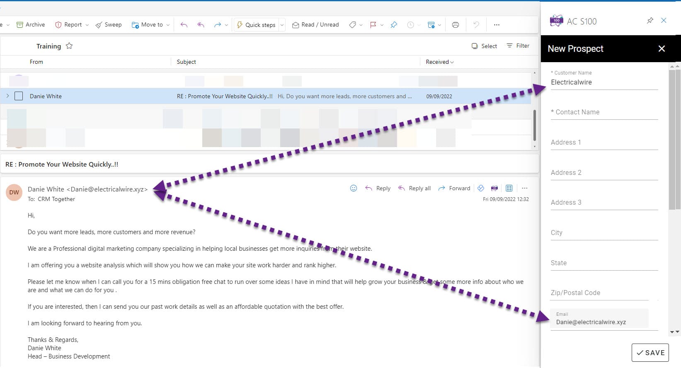Open the Move to dropdown
Image resolution: width=681 pixels, height=368 pixels.
coord(167,25)
